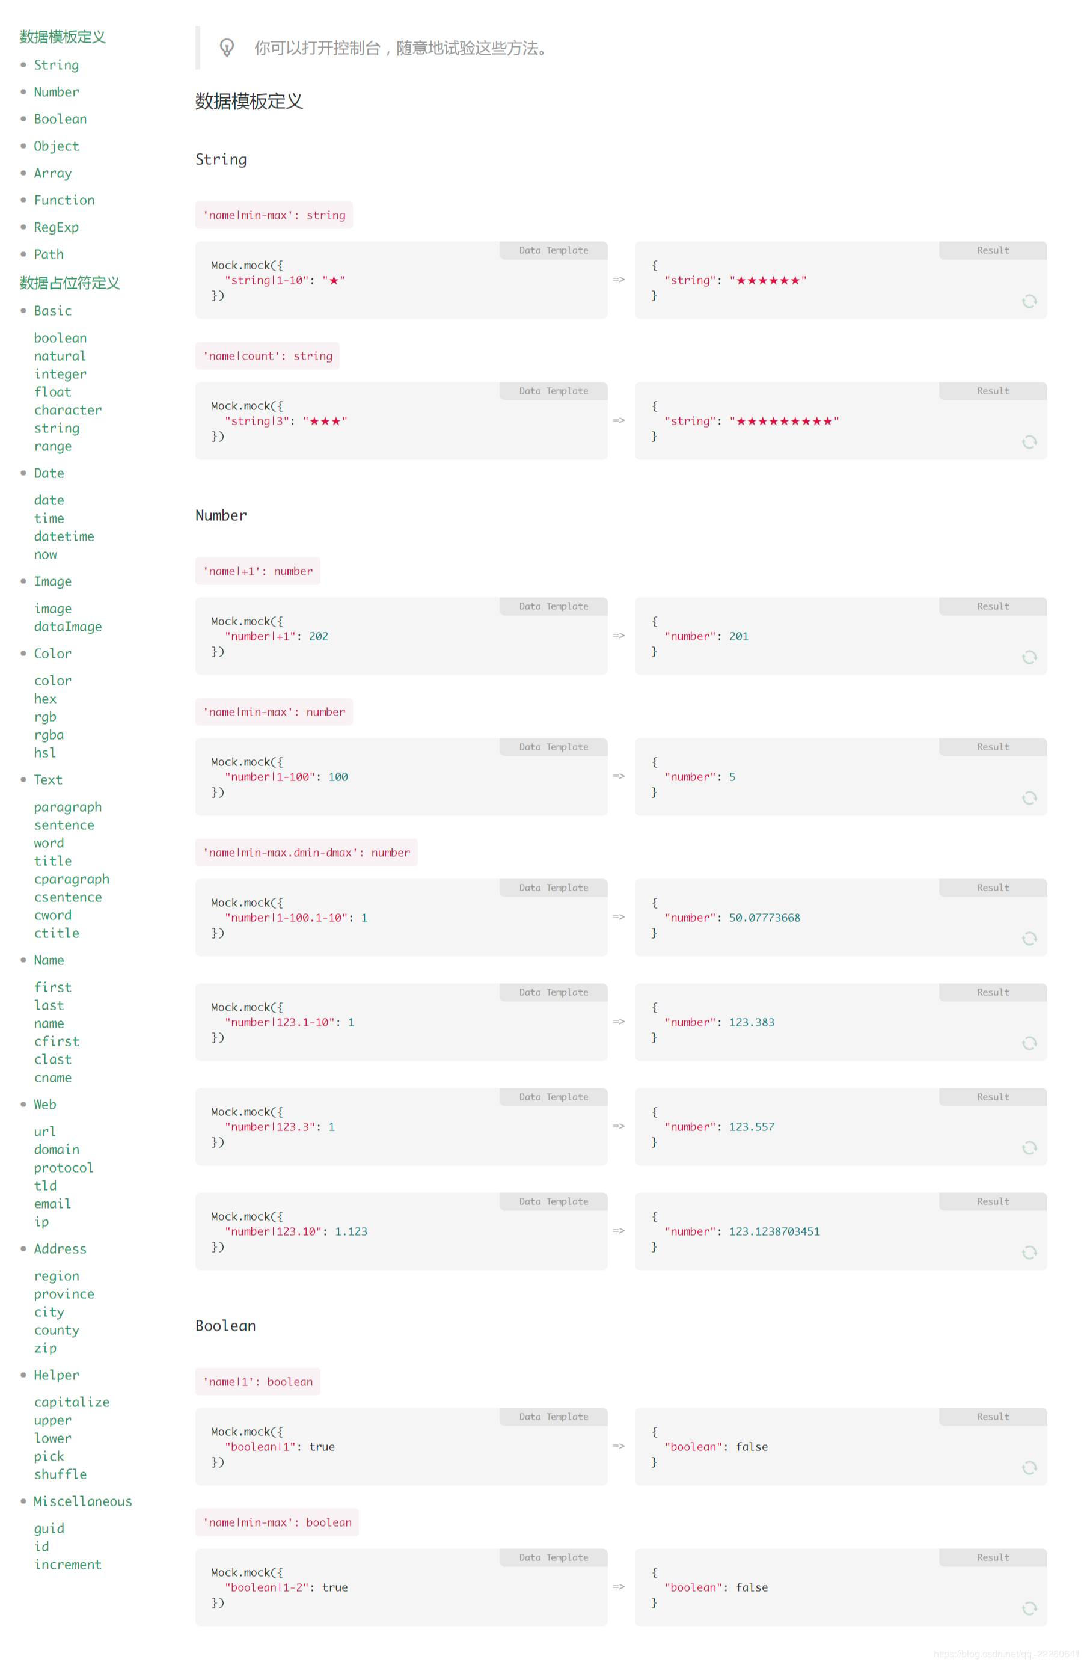Open the increment sidebar link
Viewport: 1084px width, 1665px height.
point(68,1565)
